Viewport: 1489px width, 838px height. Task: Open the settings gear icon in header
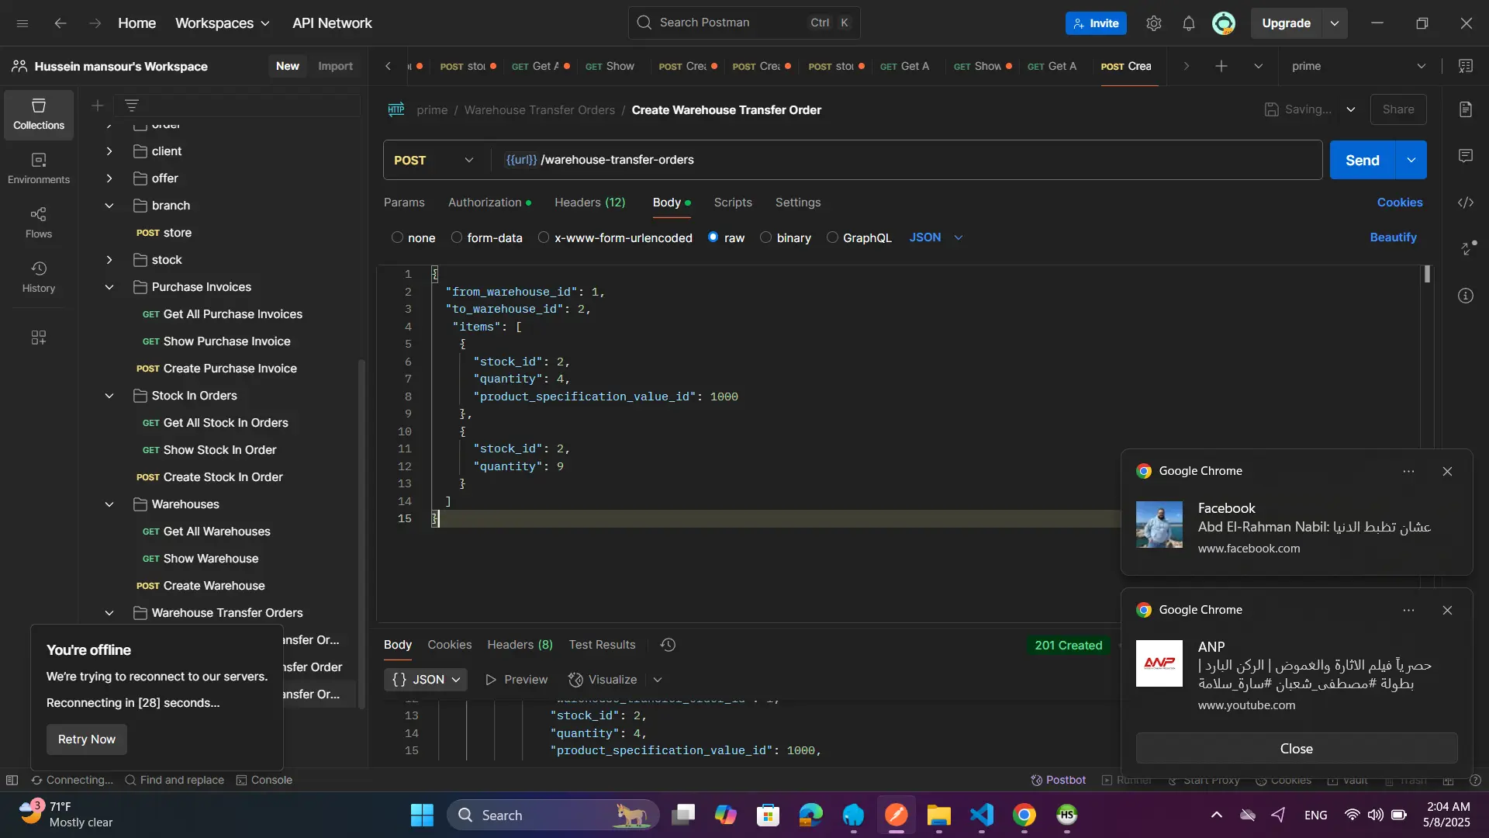tap(1153, 23)
